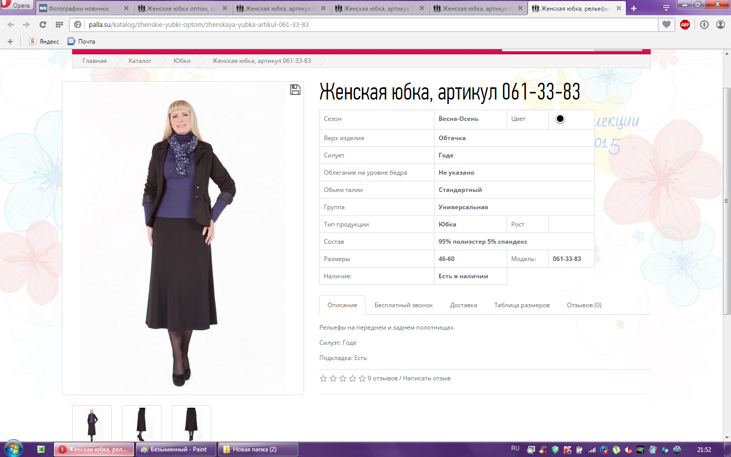Close the active Женская юбка, рельефы tab
The image size is (731, 457).
click(x=619, y=8)
